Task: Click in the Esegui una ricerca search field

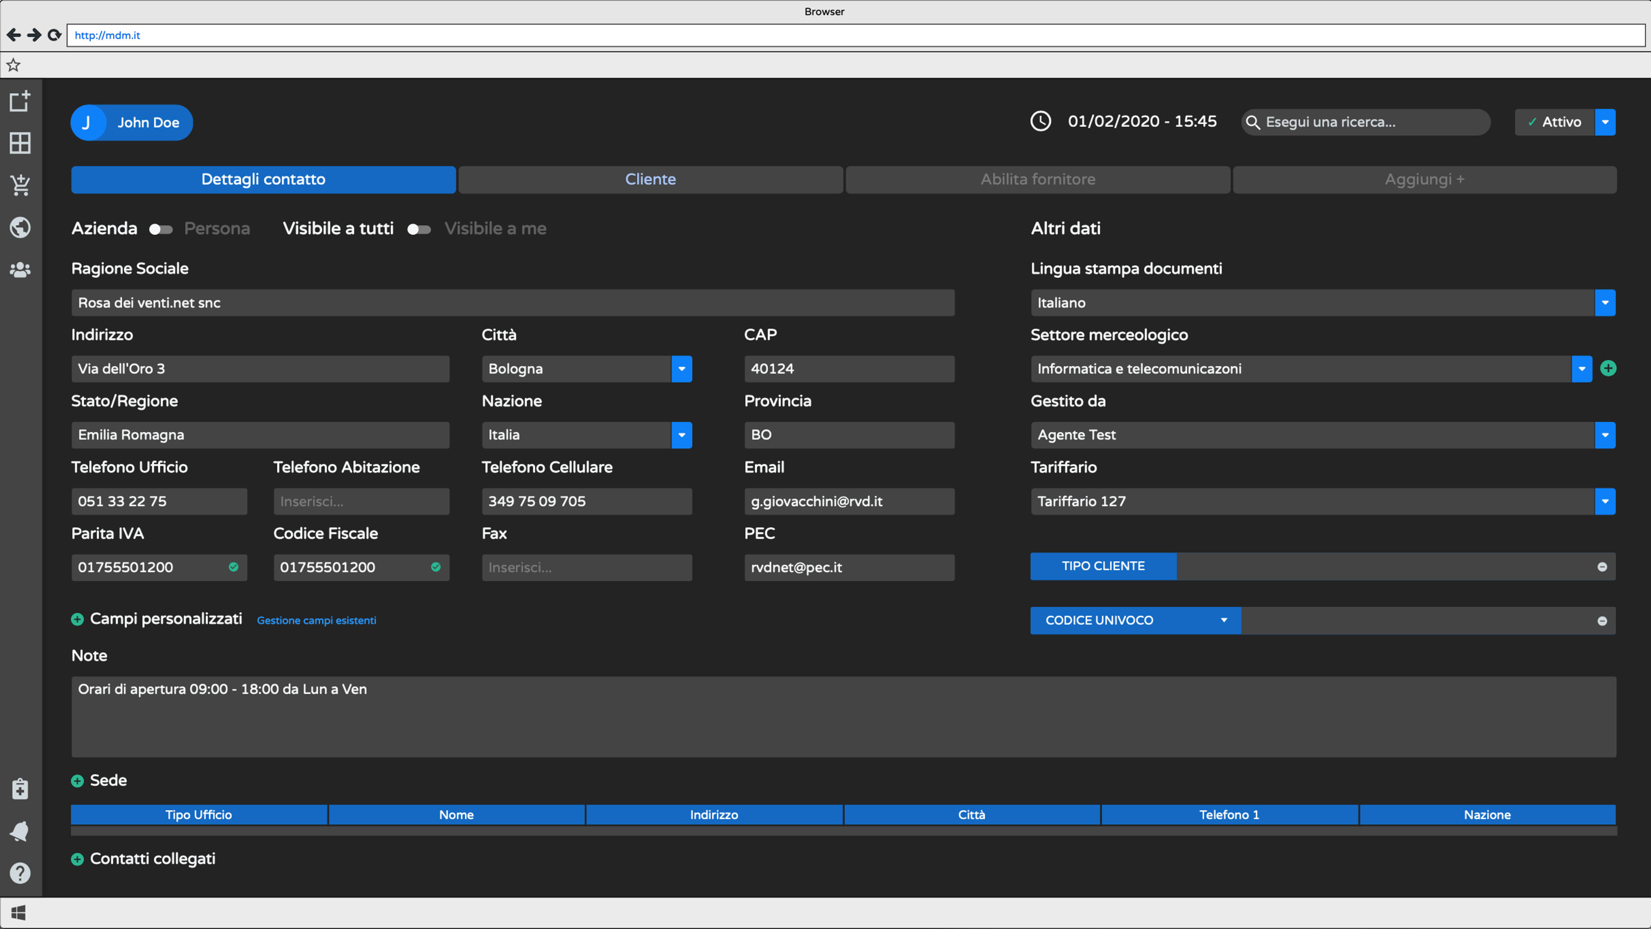Action: pos(1366,122)
